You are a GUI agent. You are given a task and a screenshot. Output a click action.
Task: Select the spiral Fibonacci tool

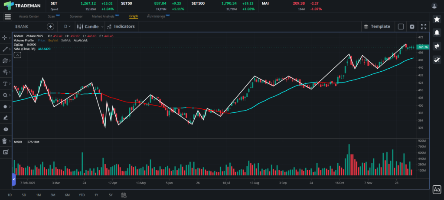(5, 60)
